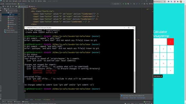The height and width of the screenshot is (104, 186).
Task: Click calculator button 0 on web page
Action: coord(156,70)
